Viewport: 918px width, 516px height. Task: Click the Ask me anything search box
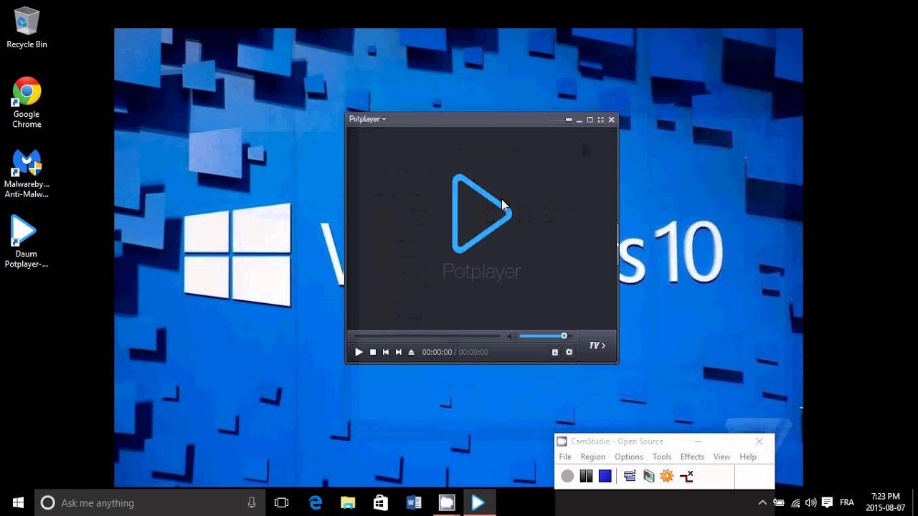150,502
